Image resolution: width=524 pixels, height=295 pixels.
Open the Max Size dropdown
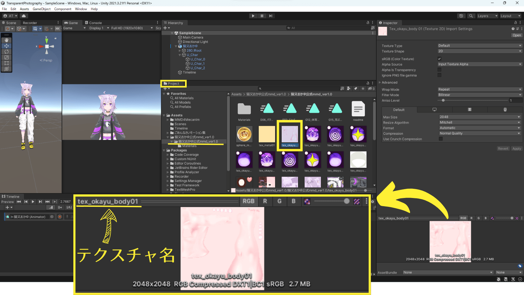pyautogui.click(x=480, y=117)
